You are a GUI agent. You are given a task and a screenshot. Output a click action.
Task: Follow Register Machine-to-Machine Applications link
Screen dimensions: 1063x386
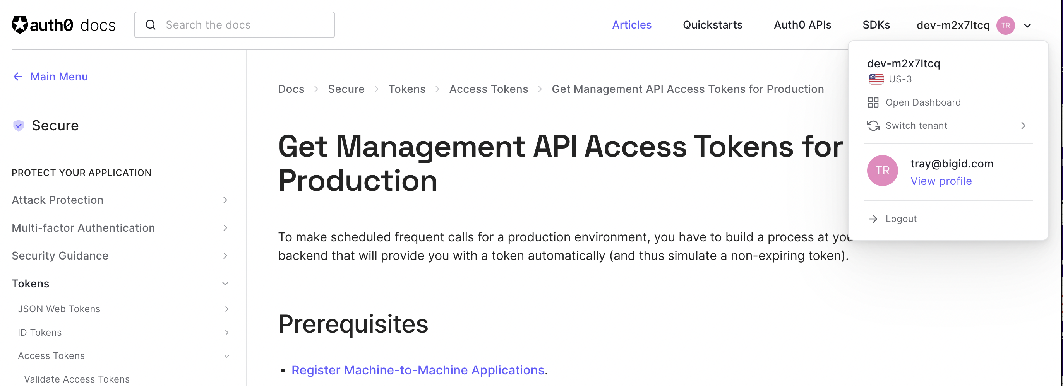(x=418, y=370)
